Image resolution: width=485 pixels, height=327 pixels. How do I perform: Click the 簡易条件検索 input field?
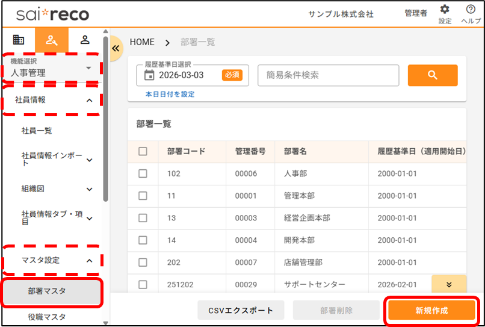(328, 75)
